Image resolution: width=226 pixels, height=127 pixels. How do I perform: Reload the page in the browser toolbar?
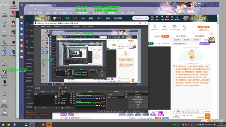[x=35, y=9]
